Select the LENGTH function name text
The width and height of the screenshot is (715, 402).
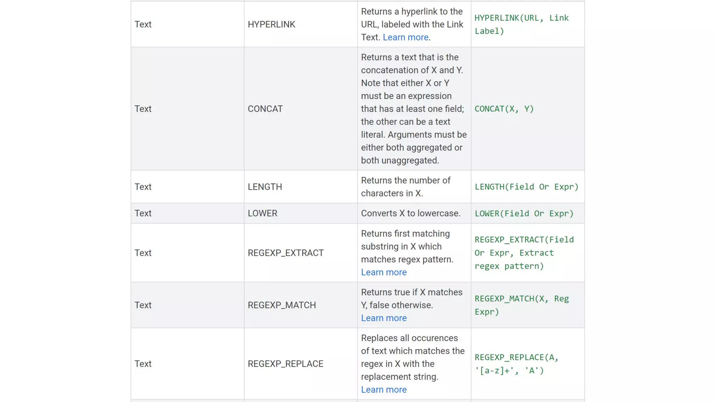point(265,187)
